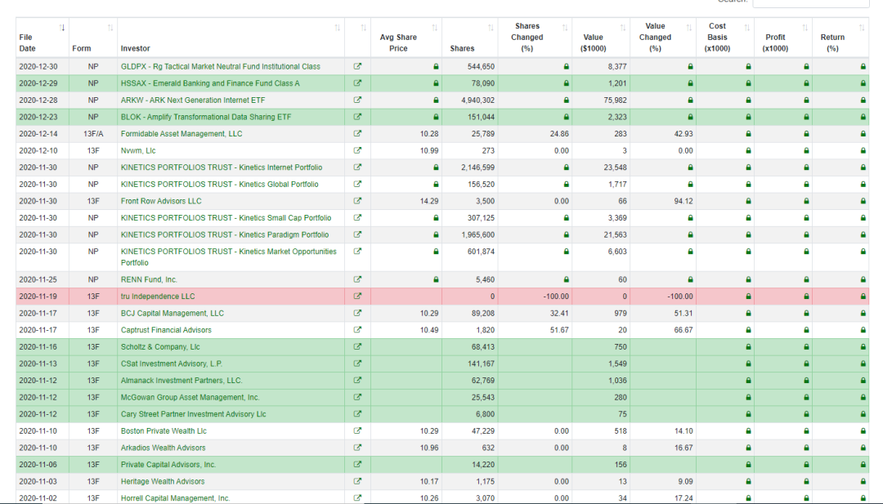Open external link icon for Scholtz & Company
This screenshot has height=504, width=883.
[357, 347]
